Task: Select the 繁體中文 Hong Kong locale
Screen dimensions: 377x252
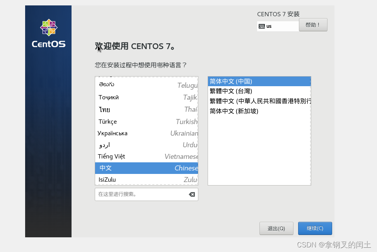Action: [x=259, y=101]
